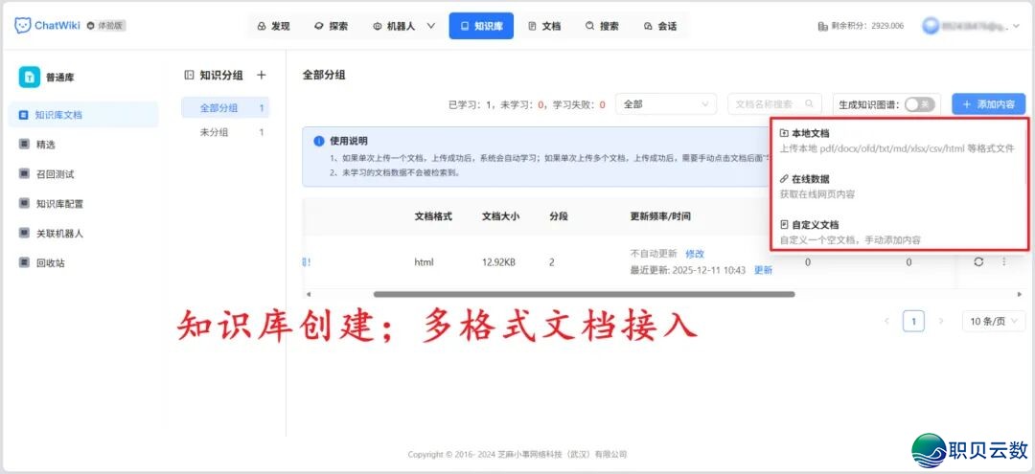The height and width of the screenshot is (474, 1035).
Task: Click the horizontal table scrollbar
Action: [x=585, y=294]
